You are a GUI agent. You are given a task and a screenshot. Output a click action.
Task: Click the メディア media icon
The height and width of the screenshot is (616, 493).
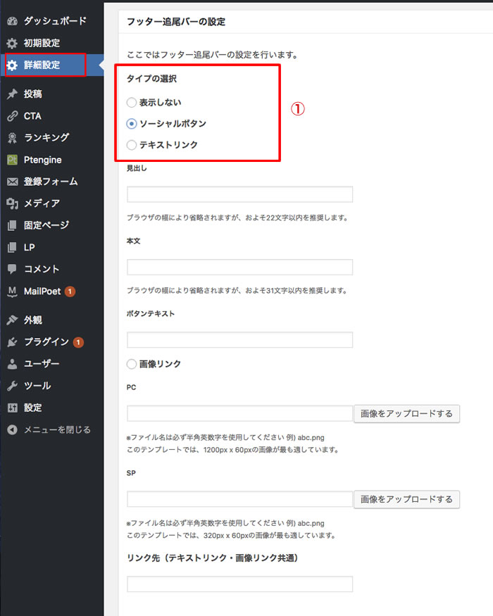tap(12, 203)
